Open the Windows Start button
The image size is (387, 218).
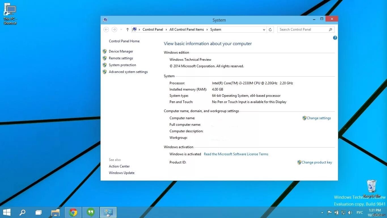[7, 212]
